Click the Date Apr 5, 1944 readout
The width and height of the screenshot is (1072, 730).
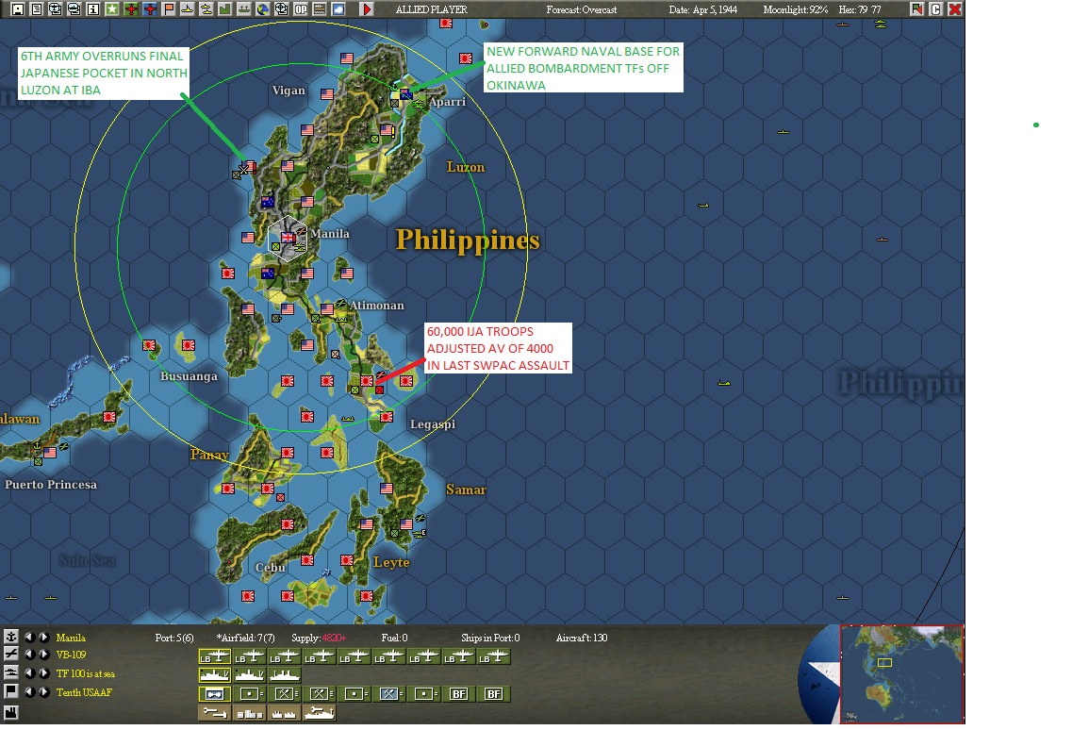702,9
